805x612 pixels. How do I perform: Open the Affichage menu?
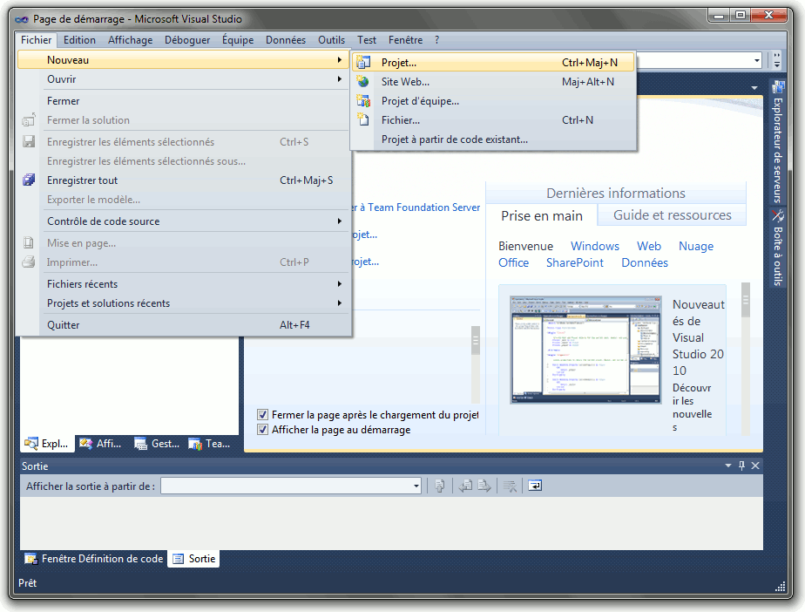click(x=131, y=39)
